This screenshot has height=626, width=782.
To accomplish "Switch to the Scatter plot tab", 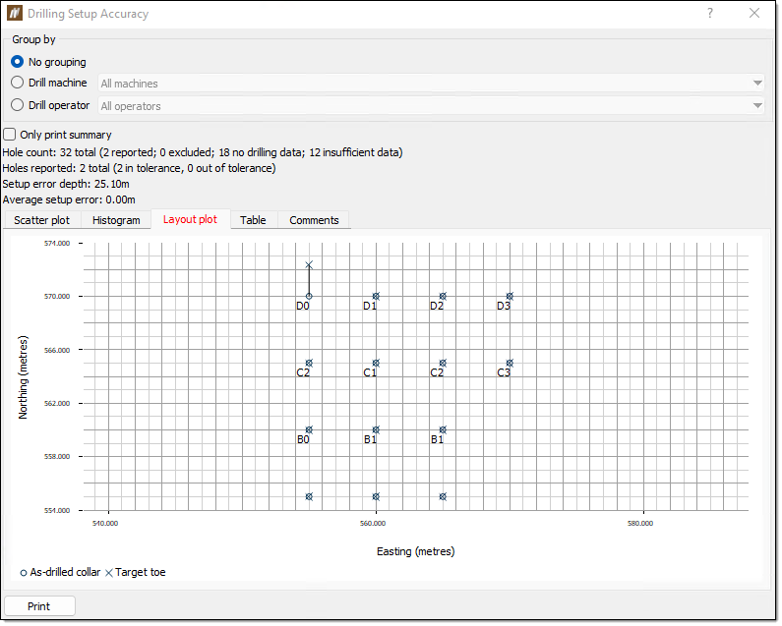I will click(x=42, y=220).
